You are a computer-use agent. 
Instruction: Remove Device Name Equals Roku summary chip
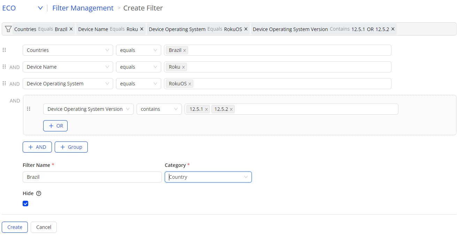click(x=142, y=29)
